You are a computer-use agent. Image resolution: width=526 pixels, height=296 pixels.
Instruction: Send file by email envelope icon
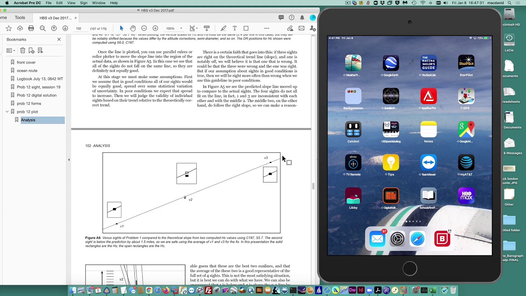pyautogui.click(x=302, y=28)
